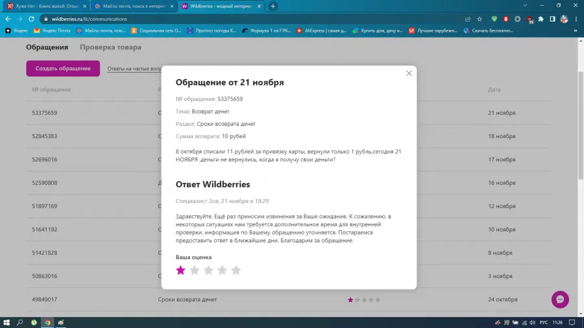The height and width of the screenshot is (328, 584).
Task: Open Формула 1 bookmark
Action: tap(267, 30)
